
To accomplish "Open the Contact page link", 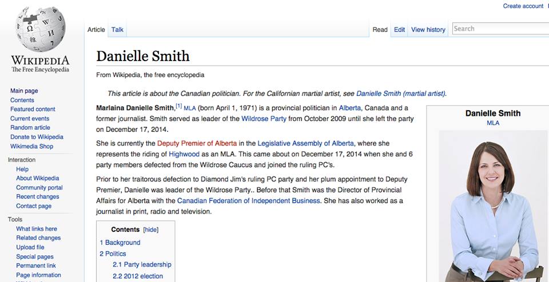I will (34, 206).
